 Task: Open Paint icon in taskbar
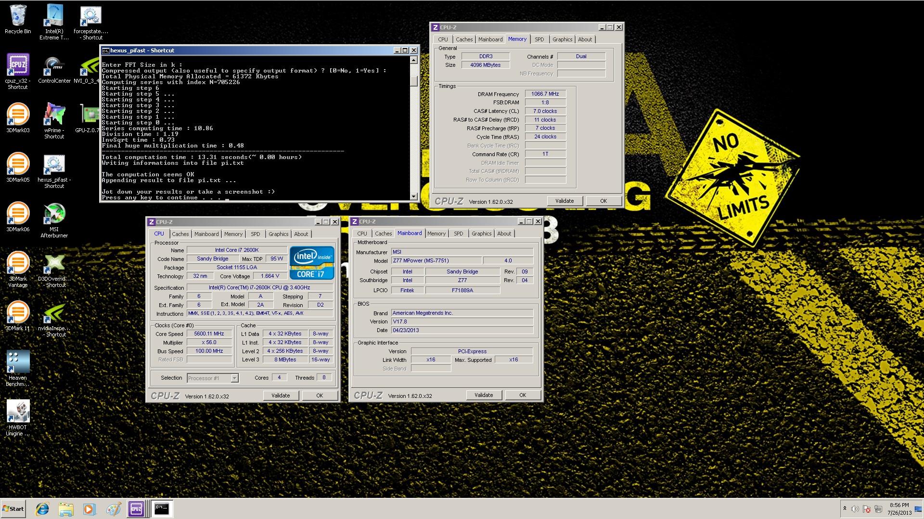click(x=113, y=509)
